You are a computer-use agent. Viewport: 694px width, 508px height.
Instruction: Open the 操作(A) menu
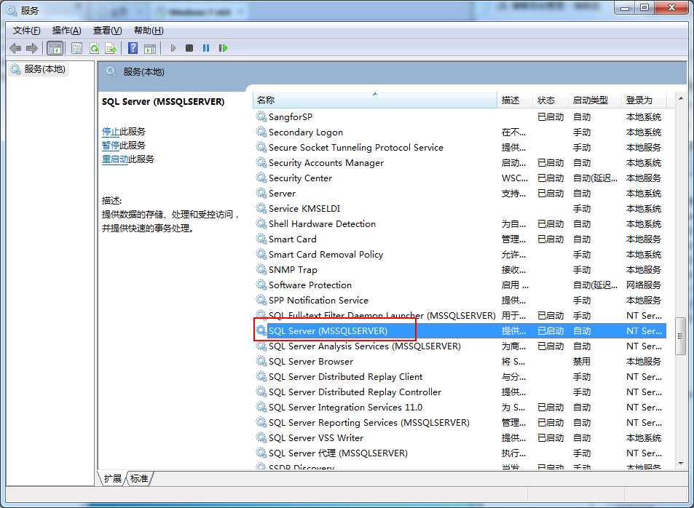click(67, 31)
